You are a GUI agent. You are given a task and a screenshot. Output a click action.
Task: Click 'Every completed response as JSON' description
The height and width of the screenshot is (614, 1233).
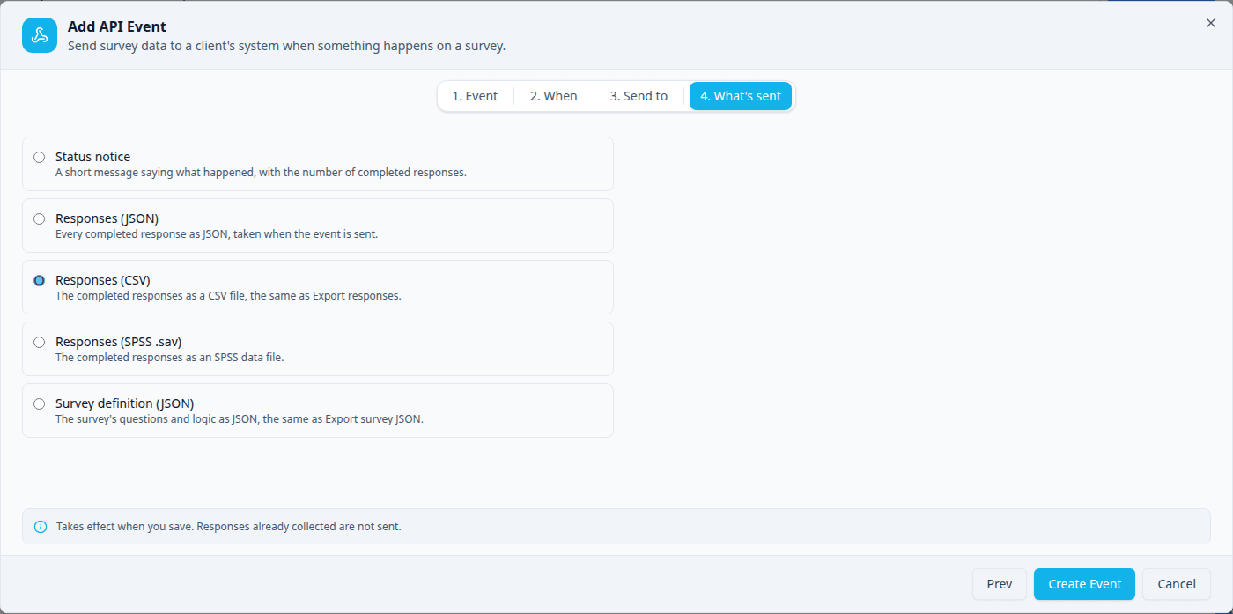click(217, 234)
